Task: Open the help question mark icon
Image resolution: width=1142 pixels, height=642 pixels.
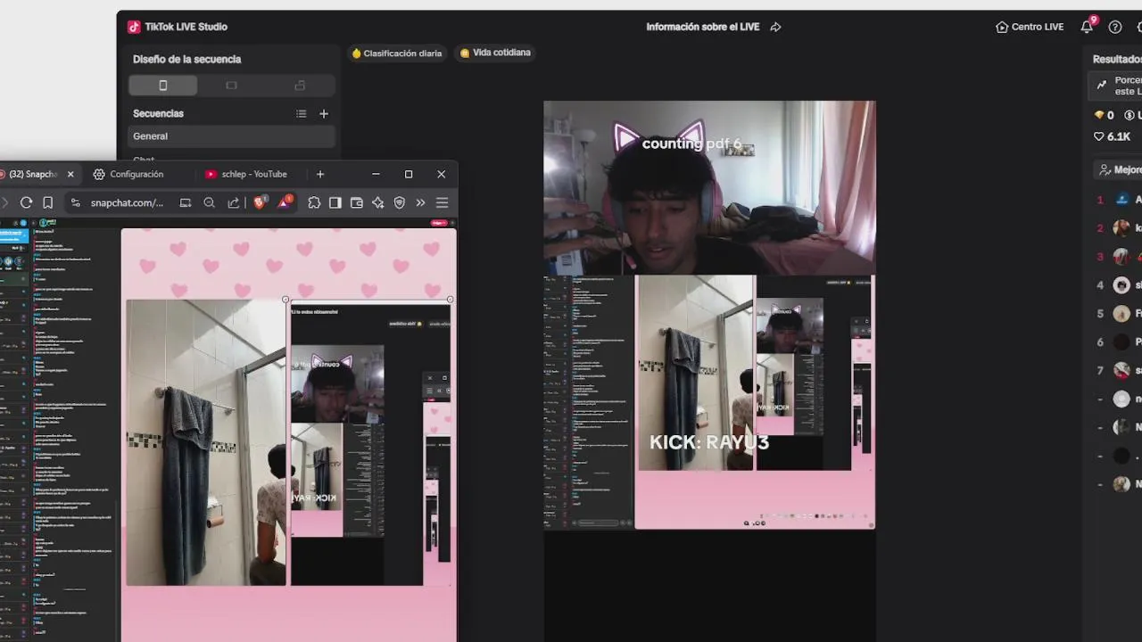Action: (x=1115, y=27)
